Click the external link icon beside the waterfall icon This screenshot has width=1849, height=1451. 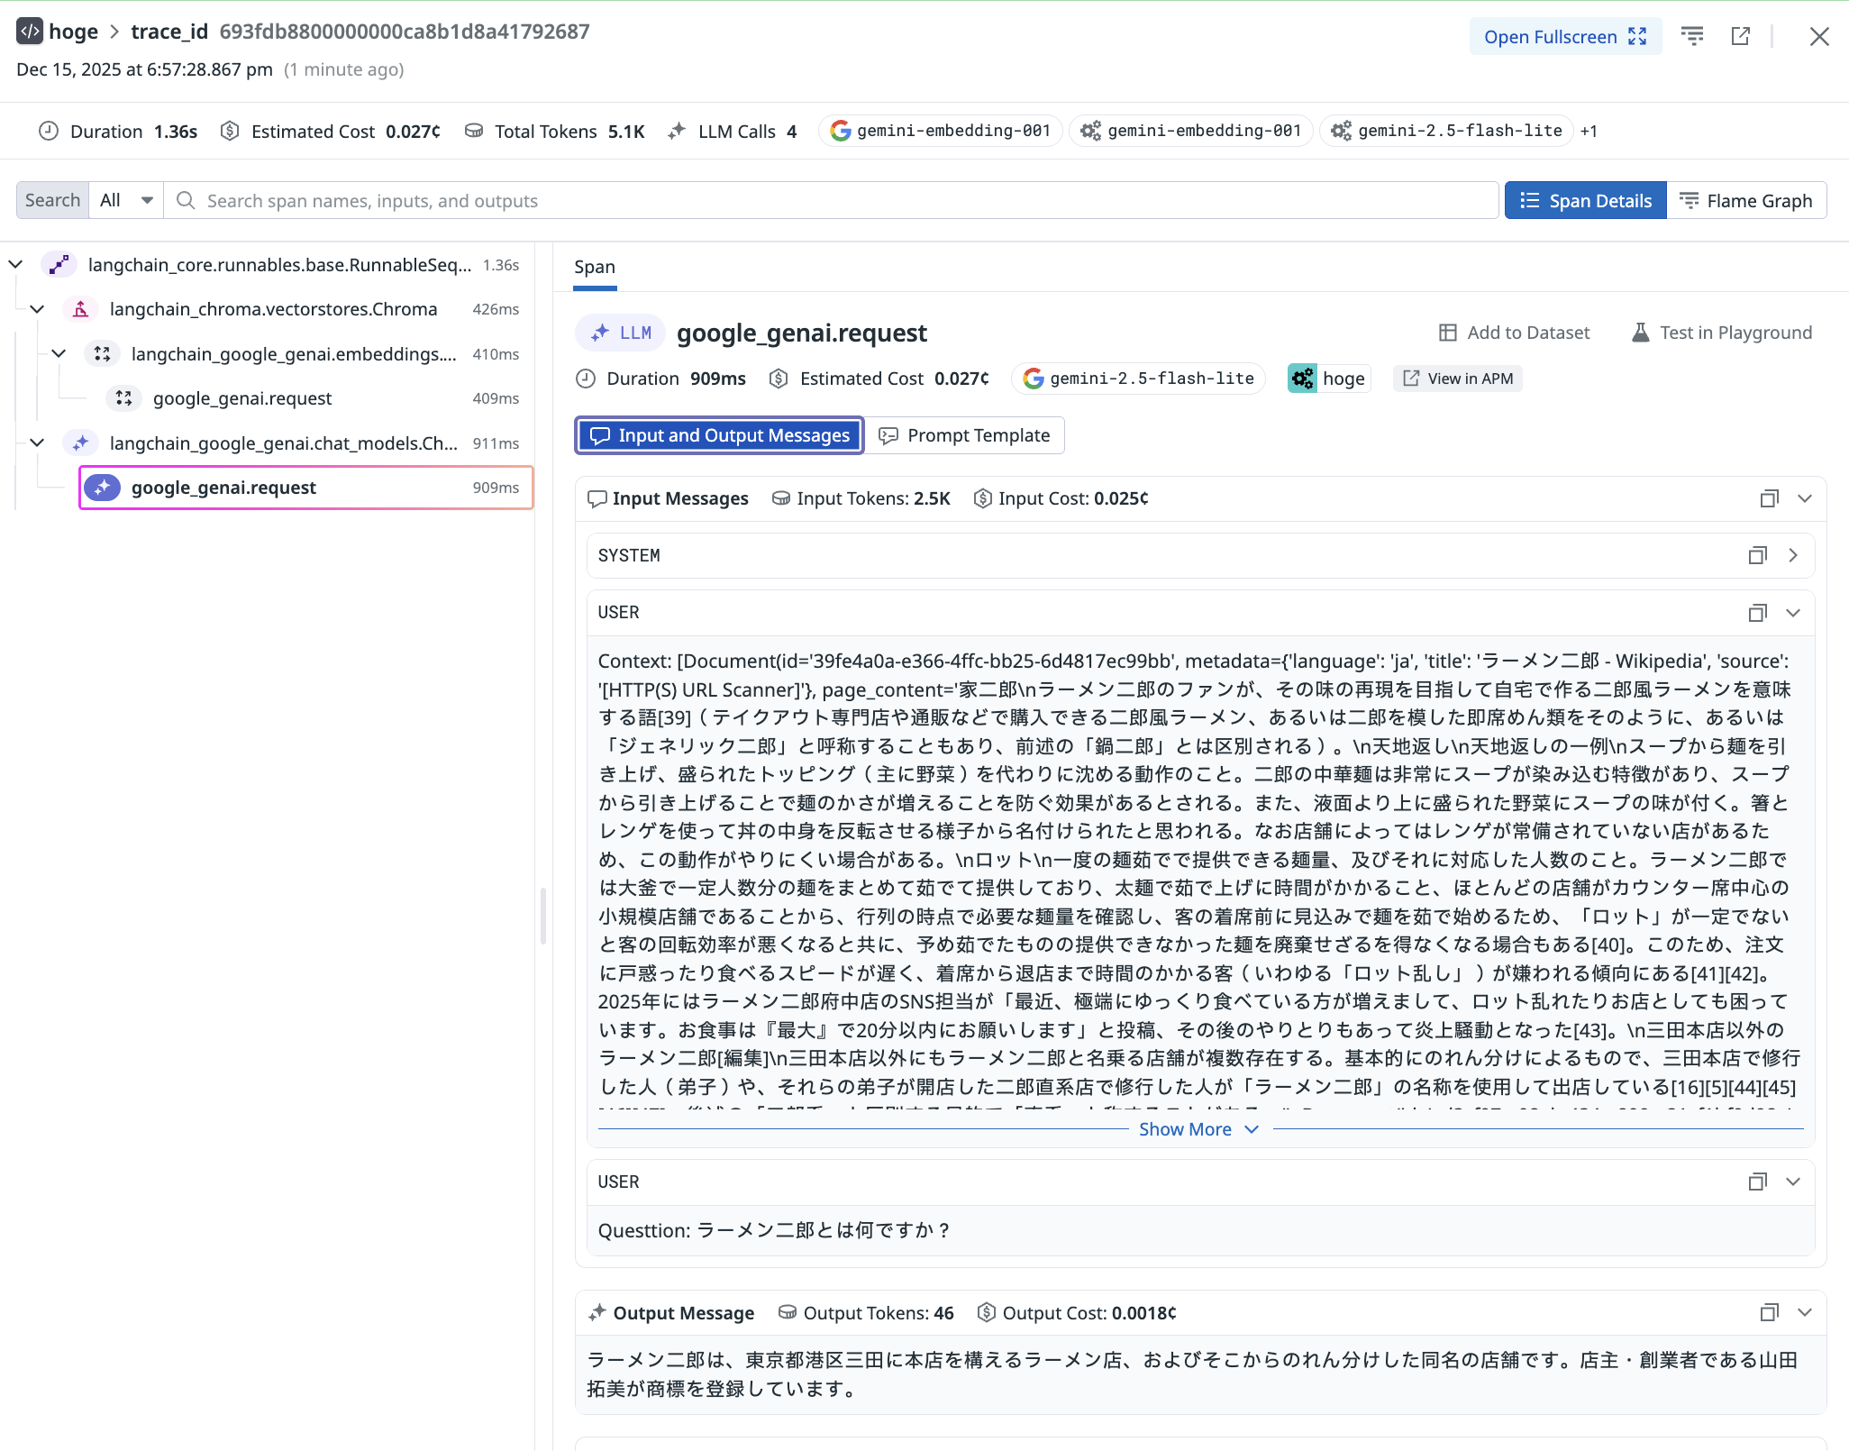point(1741,36)
